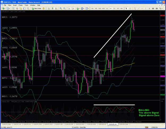Toggle Chart Shift
This screenshot has width=166, height=129.
73,8
